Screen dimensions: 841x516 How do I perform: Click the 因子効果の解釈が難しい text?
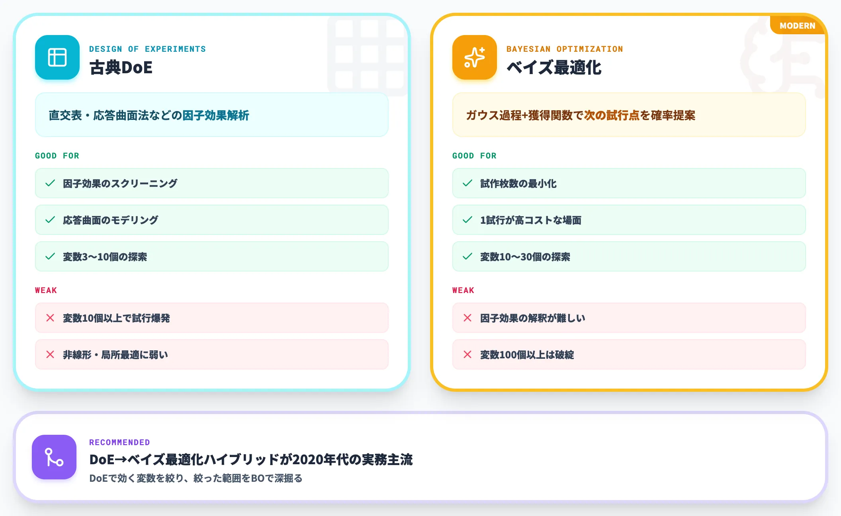click(x=532, y=318)
